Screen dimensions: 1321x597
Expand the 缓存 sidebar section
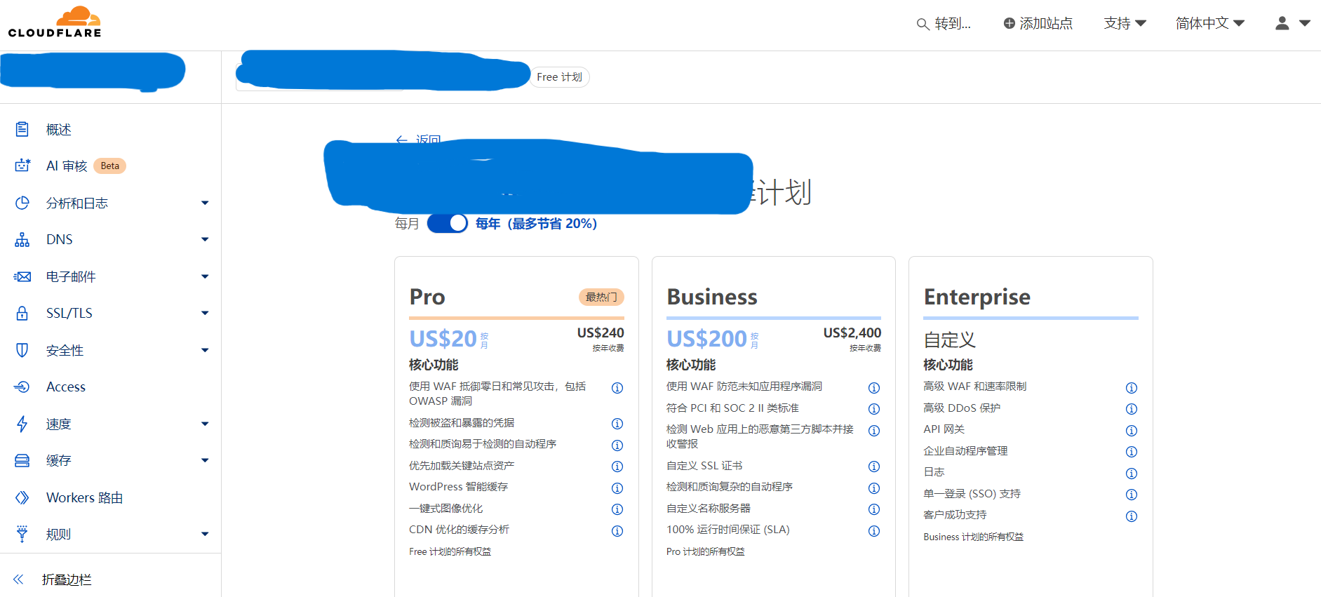tap(205, 460)
